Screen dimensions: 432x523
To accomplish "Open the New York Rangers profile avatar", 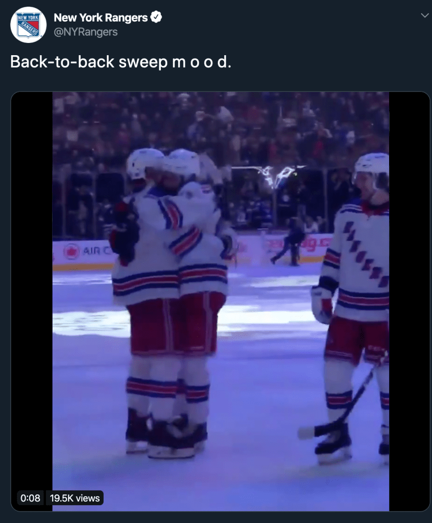I will coord(28,25).
